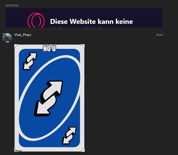Open the 'Diese Website kann keine' ad text

[x=91, y=21]
